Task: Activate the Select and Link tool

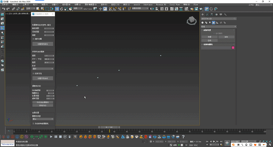Action: point(13,9)
